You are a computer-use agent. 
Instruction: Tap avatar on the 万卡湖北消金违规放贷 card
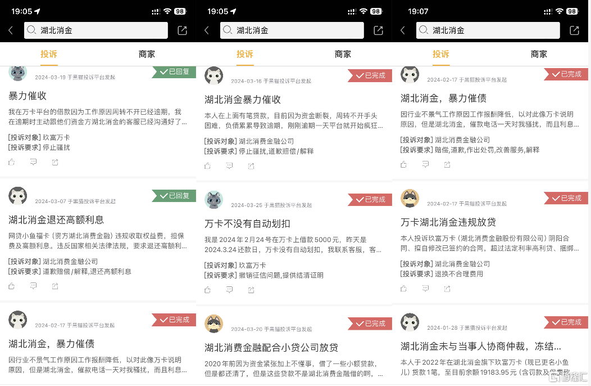410,198
